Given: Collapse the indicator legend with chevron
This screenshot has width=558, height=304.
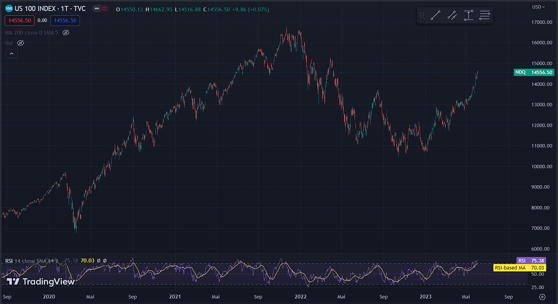Looking at the screenshot, I should click(x=11, y=54).
